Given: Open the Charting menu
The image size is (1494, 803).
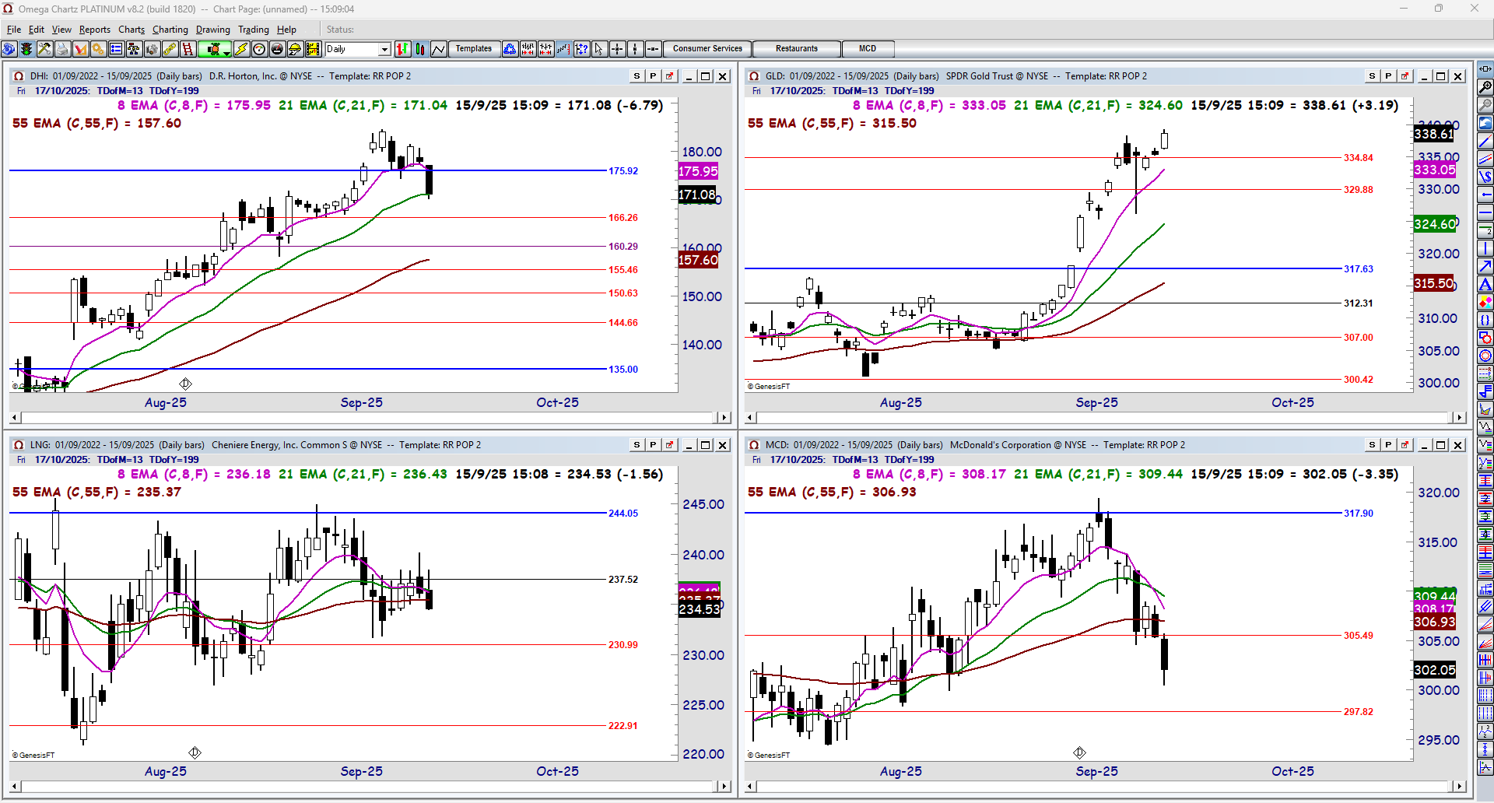Looking at the screenshot, I should click(170, 30).
